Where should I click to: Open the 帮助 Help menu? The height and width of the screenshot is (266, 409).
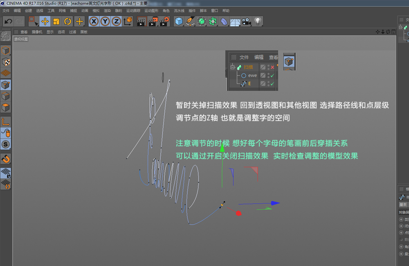click(x=226, y=11)
